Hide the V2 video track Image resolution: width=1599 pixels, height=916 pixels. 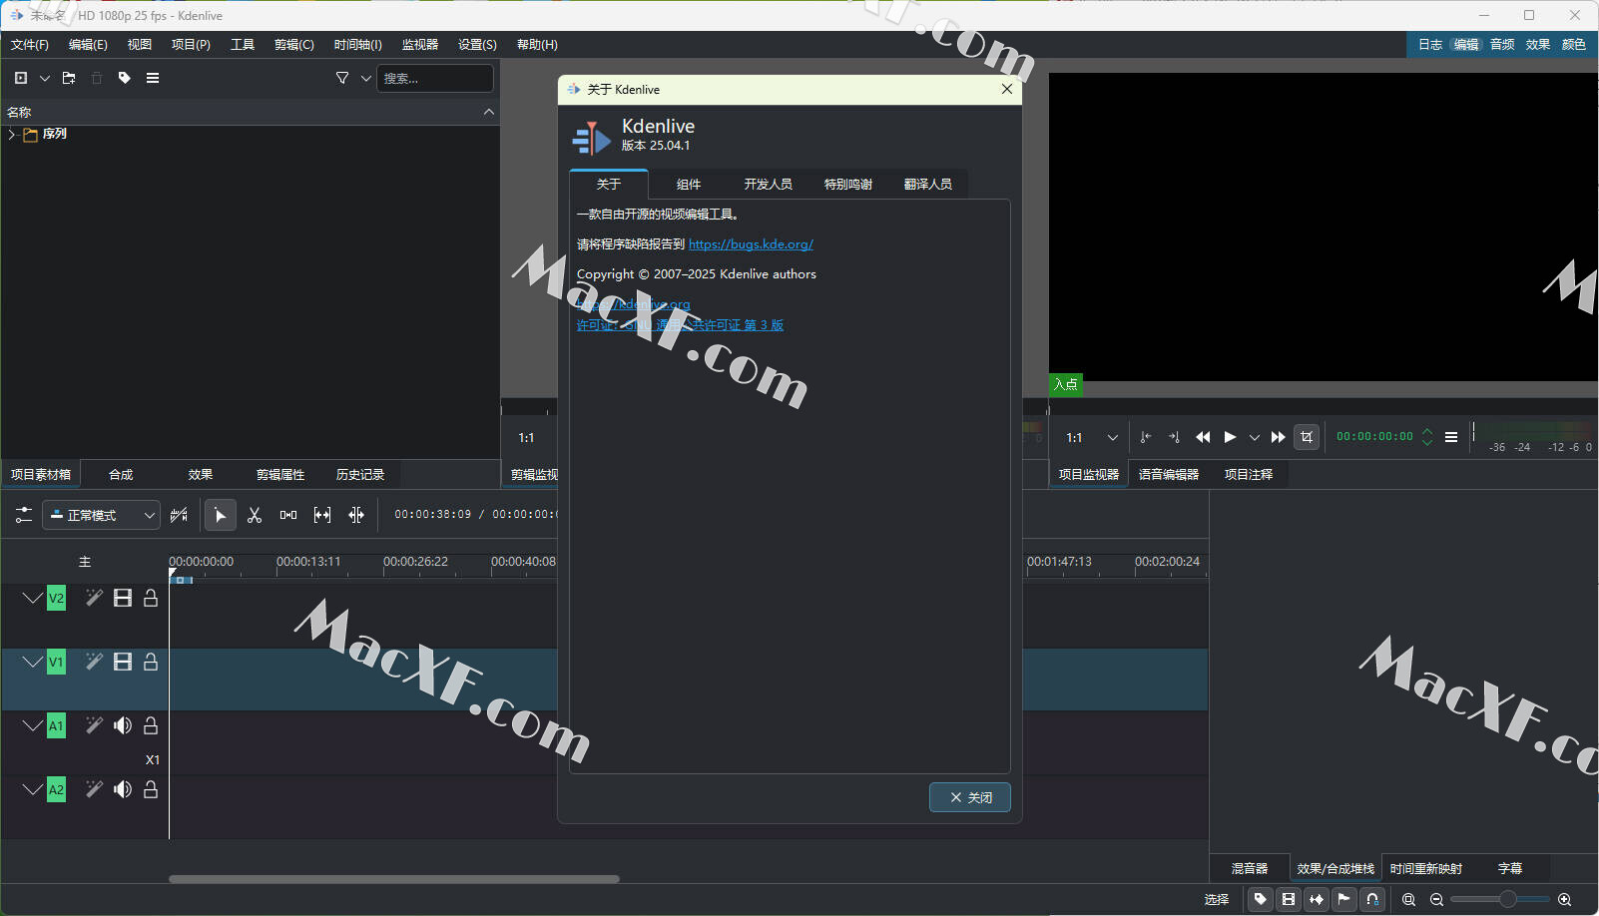[123, 598]
